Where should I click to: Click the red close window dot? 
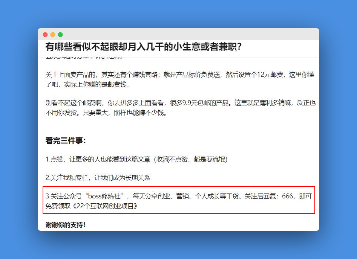click(x=45, y=35)
